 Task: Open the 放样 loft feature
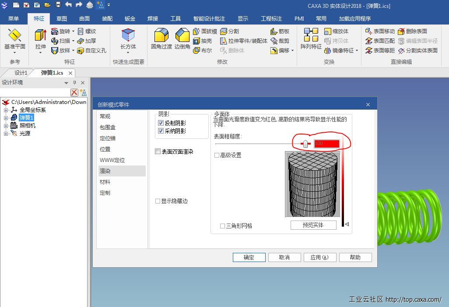[60, 51]
